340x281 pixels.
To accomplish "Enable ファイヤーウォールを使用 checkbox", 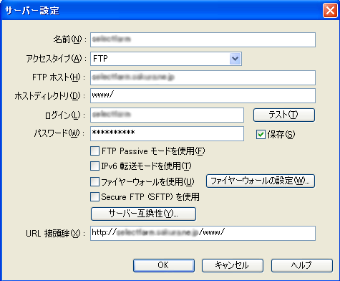I will (94, 181).
